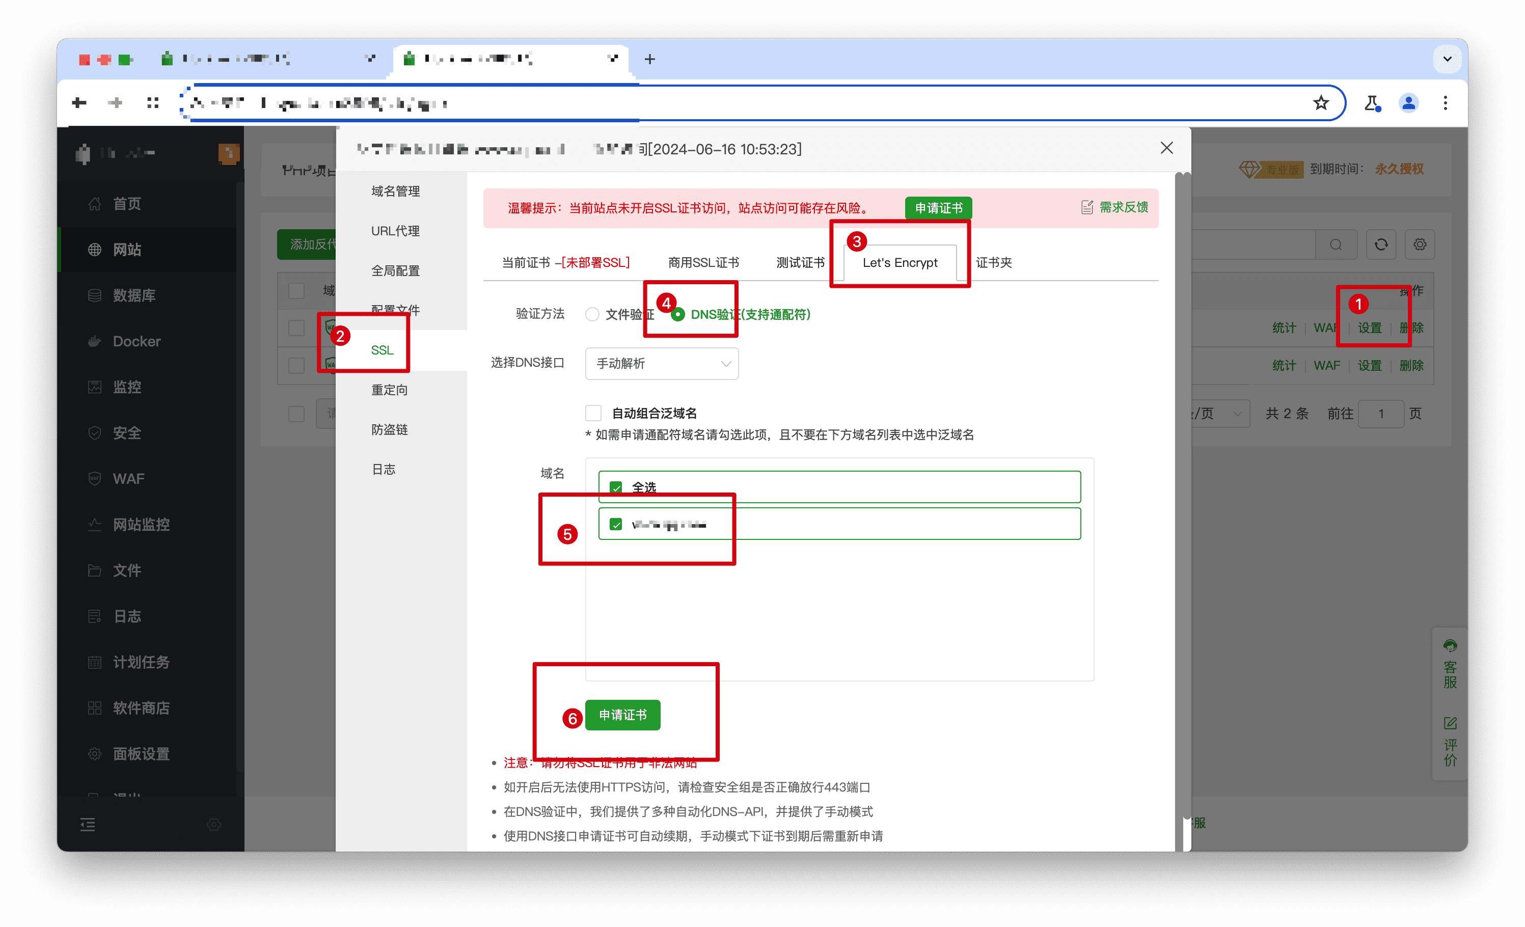Enable 自动组合泛域名 checkbox
The image size is (1525, 927).
point(593,413)
